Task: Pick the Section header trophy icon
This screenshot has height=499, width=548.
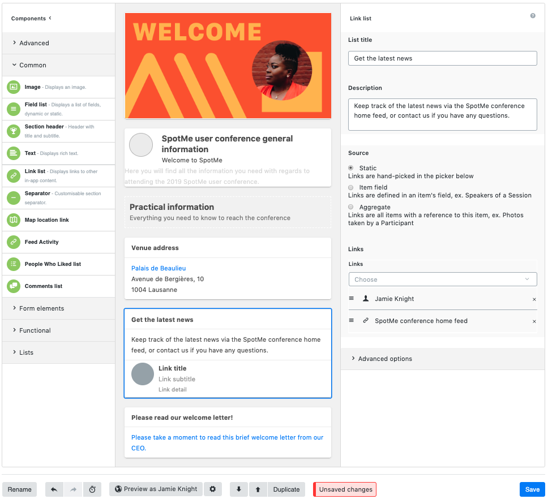Action: [13, 131]
